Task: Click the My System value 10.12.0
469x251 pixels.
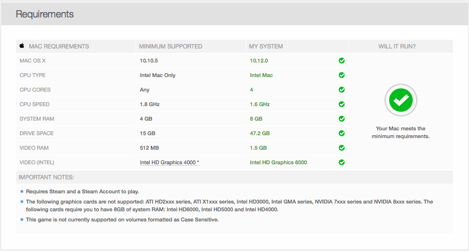Action: click(259, 61)
